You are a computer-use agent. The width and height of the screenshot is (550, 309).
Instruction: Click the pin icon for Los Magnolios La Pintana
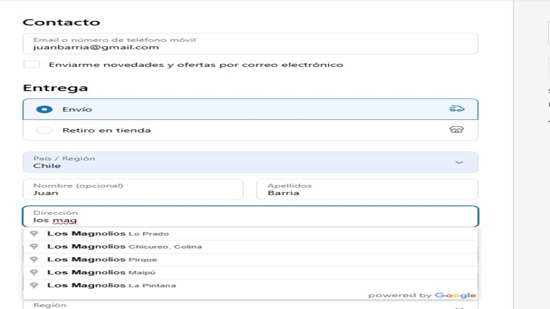tap(34, 285)
